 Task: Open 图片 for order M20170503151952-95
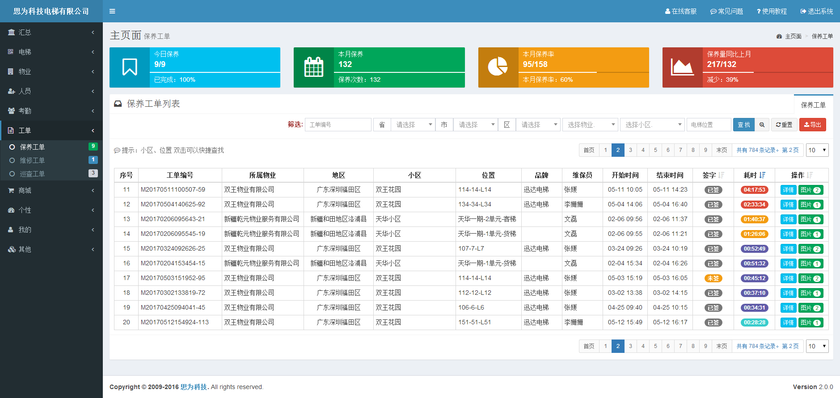click(x=810, y=278)
